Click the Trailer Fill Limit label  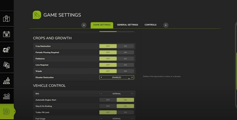[x=42, y=112]
